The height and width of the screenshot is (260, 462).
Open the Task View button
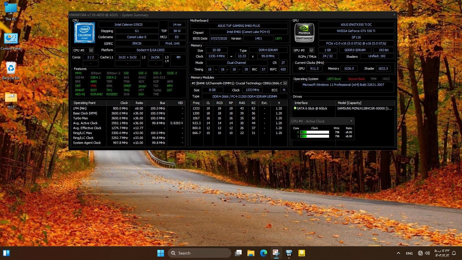(238, 253)
